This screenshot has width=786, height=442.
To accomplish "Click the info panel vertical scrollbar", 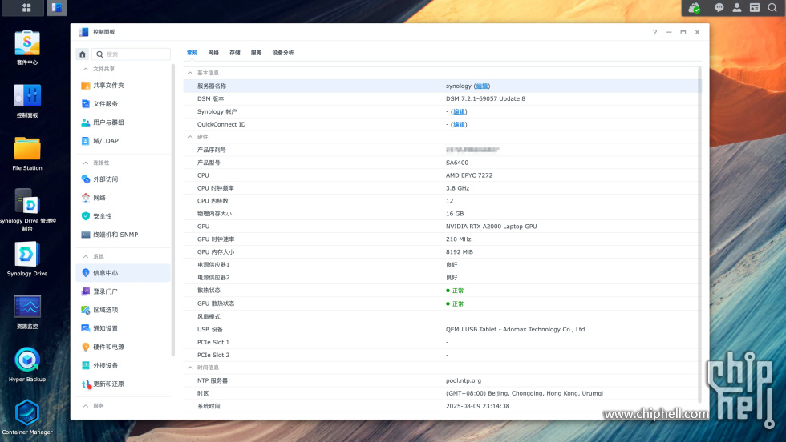I will (699, 235).
